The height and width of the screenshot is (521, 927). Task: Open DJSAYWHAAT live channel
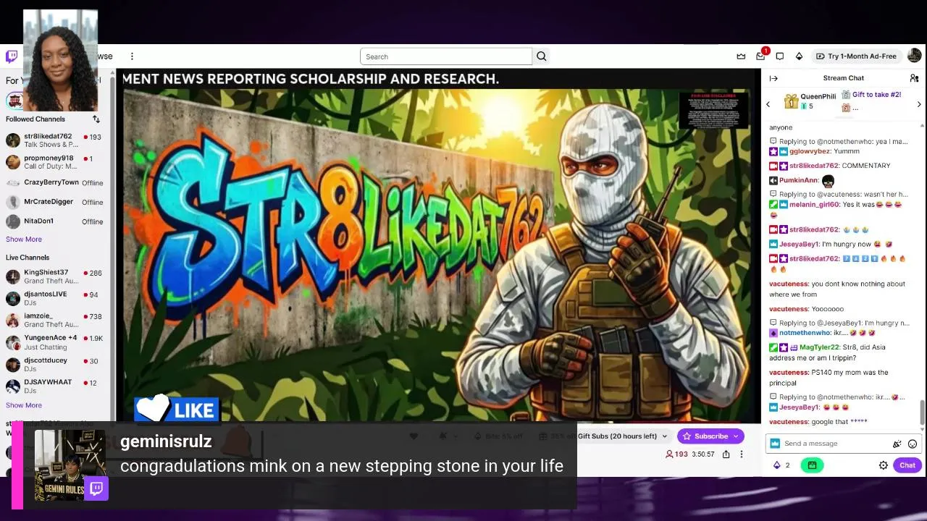coord(54,386)
